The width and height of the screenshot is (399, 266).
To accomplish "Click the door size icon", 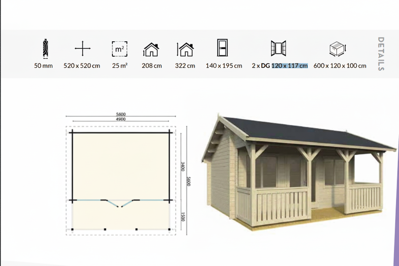I will point(222,48).
